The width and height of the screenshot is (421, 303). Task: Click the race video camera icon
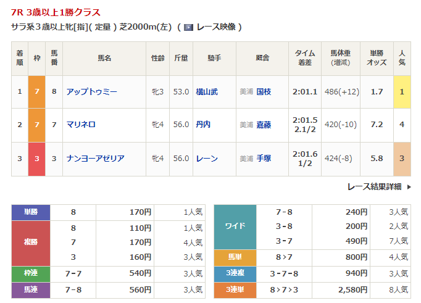(189, 27)
